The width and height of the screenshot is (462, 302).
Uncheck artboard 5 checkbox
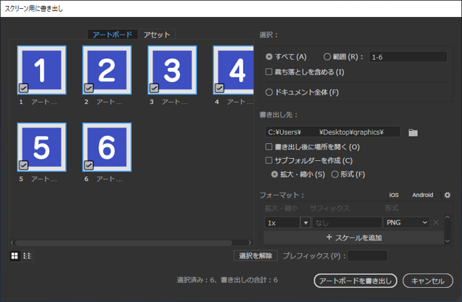point(24,165)
